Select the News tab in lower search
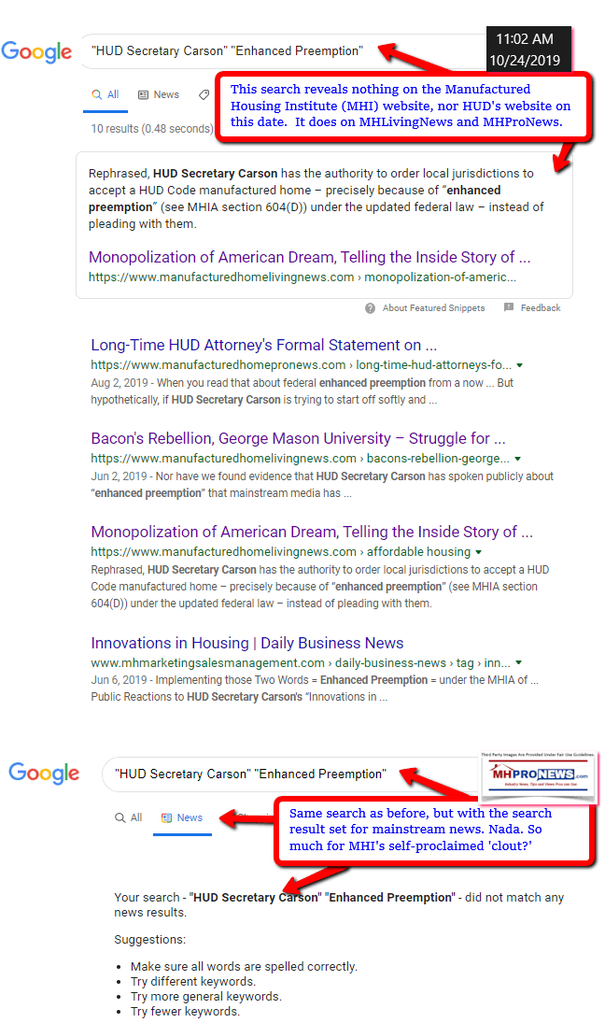The image size is (605, 1023). (182, 818)
